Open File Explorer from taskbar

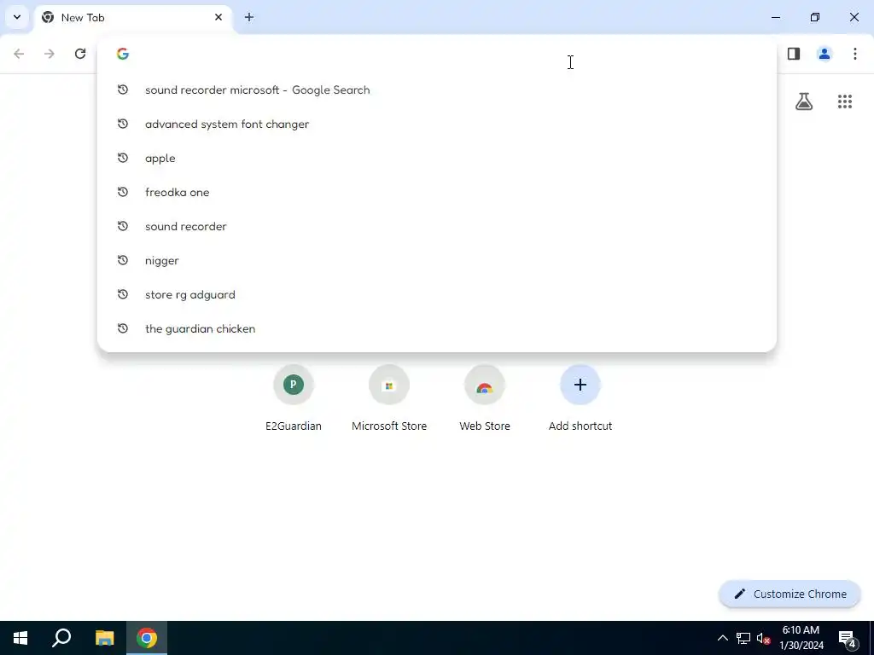[104, 638]
